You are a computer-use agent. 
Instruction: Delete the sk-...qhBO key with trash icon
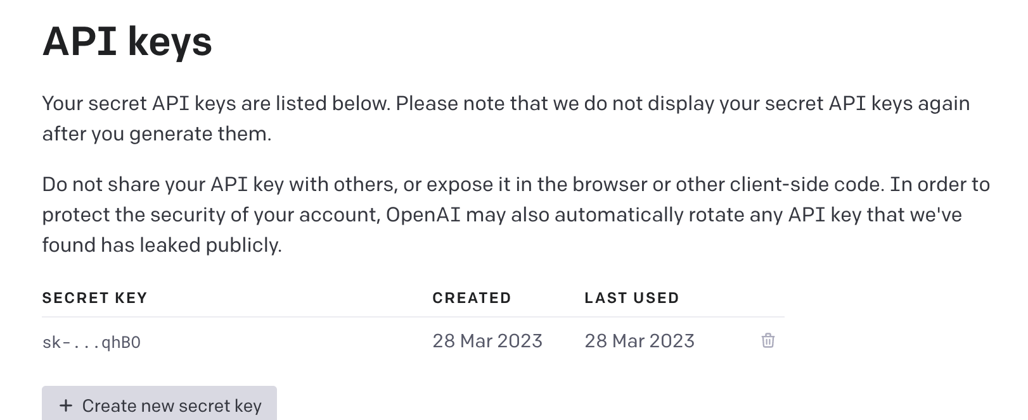tap(768, 340)
